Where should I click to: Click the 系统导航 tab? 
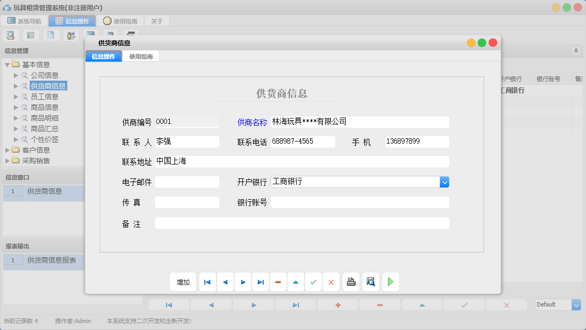pos(23,21)
